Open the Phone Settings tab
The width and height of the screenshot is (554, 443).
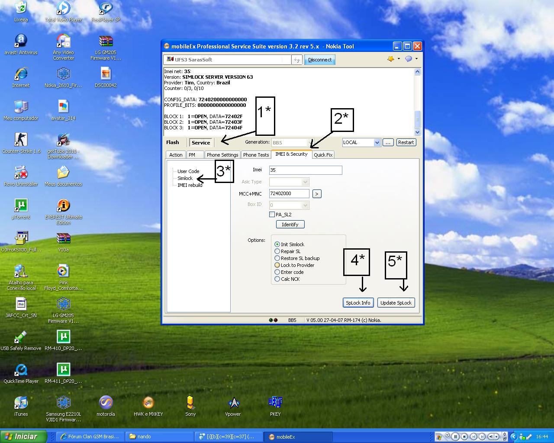[222, 155]
